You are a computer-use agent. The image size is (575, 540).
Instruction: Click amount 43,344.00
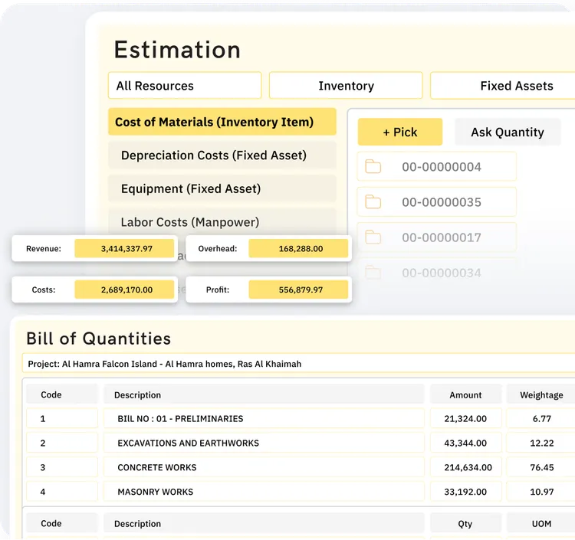[x=465, y=443]
